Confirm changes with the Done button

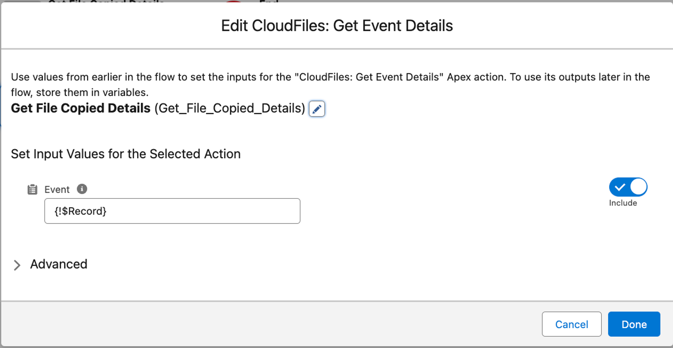point(634,324)
